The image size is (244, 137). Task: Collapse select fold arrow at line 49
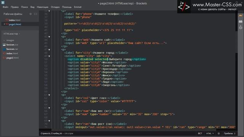tap(49, 56)
